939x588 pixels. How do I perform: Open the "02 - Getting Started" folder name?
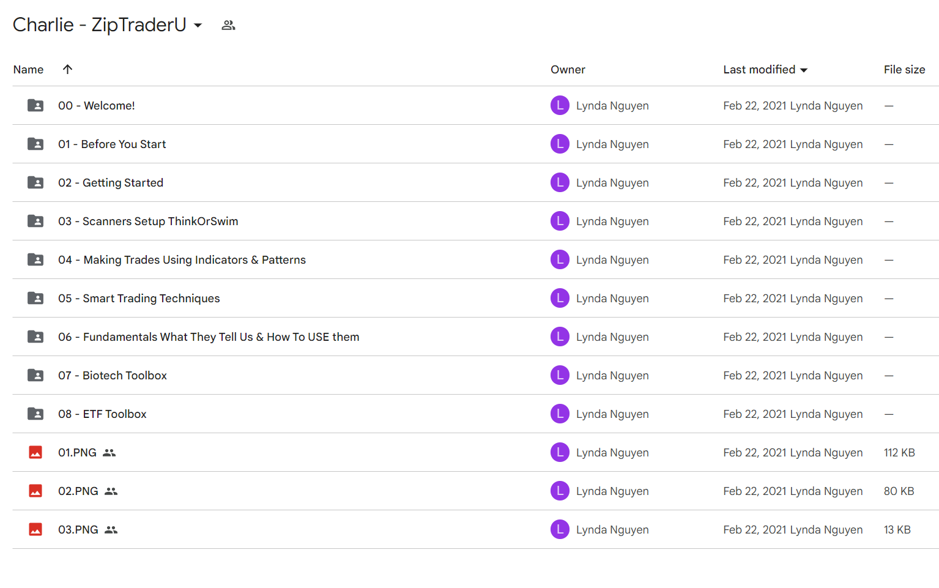pos(111,183)
